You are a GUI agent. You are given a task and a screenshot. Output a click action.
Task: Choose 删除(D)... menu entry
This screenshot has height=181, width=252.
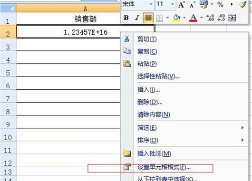pos(184,102)
